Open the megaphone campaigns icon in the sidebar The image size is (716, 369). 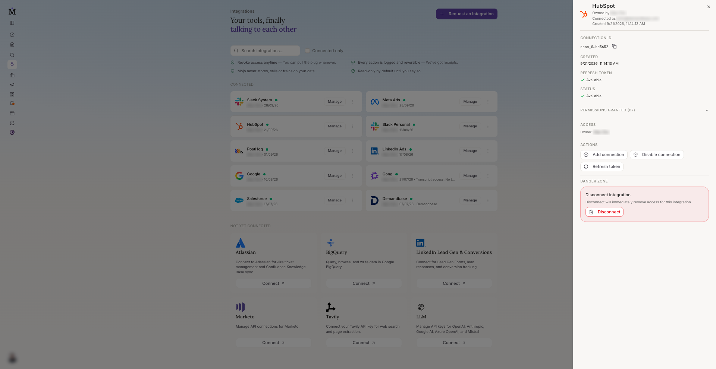pos(12,85)
